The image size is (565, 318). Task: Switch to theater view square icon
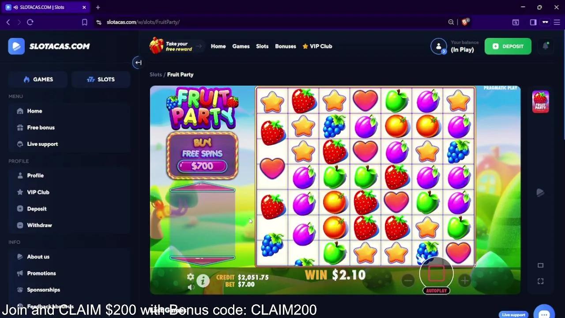(x=541, y=265)
